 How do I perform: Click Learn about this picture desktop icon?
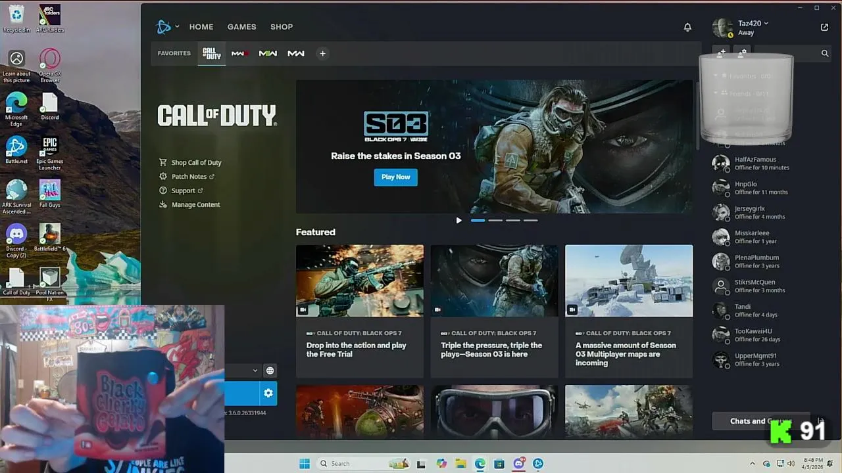pyautogui.click(x=16, y=66)
